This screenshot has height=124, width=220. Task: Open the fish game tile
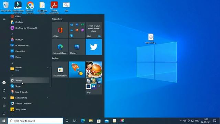[77, 70]
